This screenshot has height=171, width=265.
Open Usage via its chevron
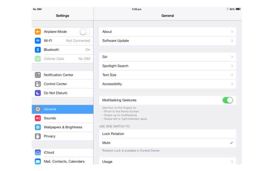pos(232,162)
